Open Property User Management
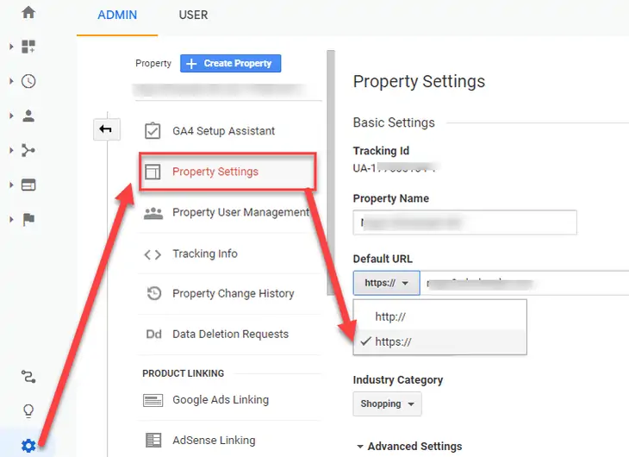The width and height of the screenshot is (629, 457). click(240, 212)
